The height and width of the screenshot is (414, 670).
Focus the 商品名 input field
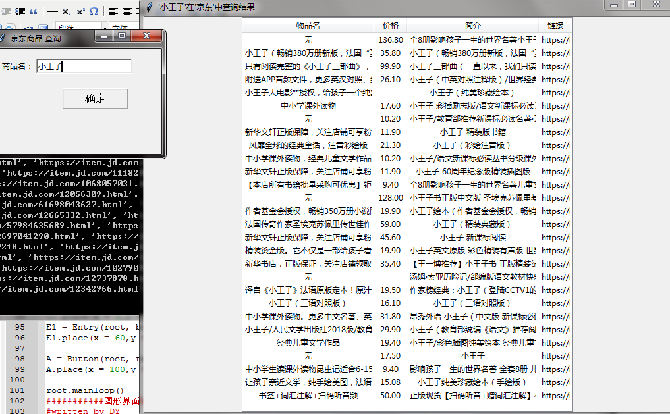coord(84,66)
